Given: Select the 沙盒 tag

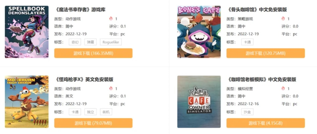Looking at the screenshot, I should pos(247,112).
